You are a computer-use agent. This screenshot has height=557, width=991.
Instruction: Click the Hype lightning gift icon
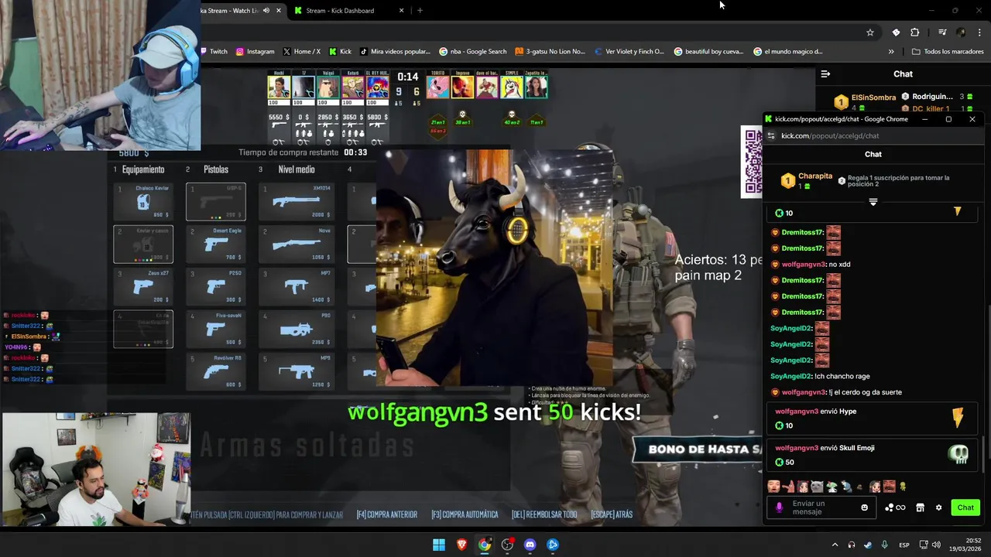[x=958, y=418]
